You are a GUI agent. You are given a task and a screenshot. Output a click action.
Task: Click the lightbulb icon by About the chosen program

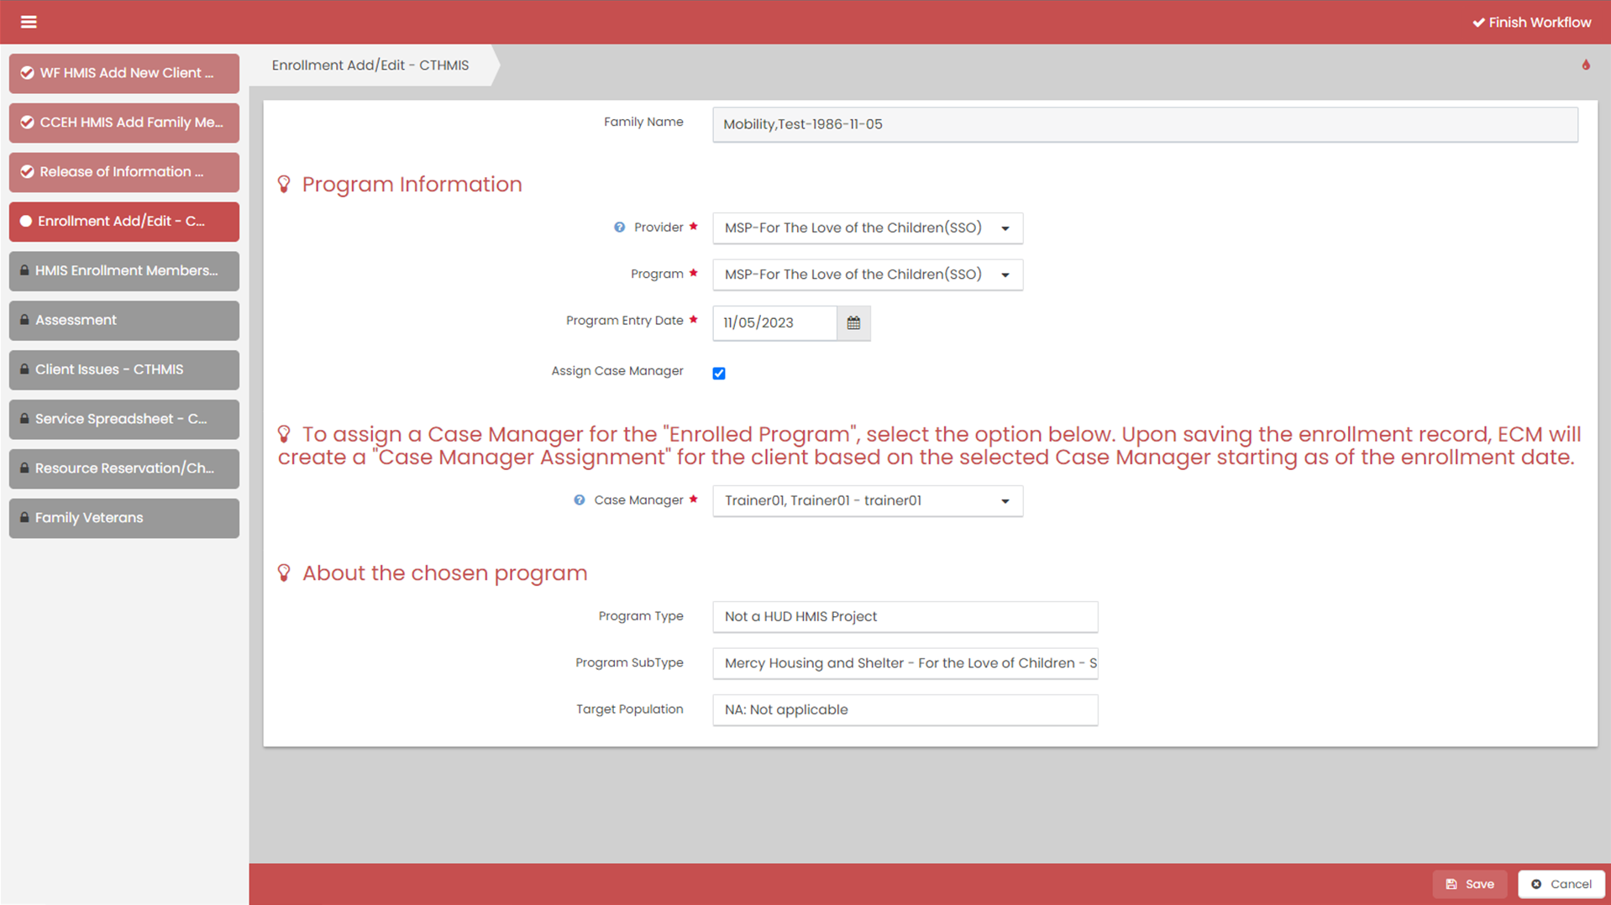tap(284, 573)
